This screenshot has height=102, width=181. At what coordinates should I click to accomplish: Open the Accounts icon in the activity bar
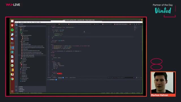point(16,86)
